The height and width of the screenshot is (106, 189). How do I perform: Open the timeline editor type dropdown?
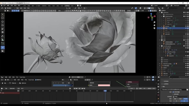coord(2,89)
